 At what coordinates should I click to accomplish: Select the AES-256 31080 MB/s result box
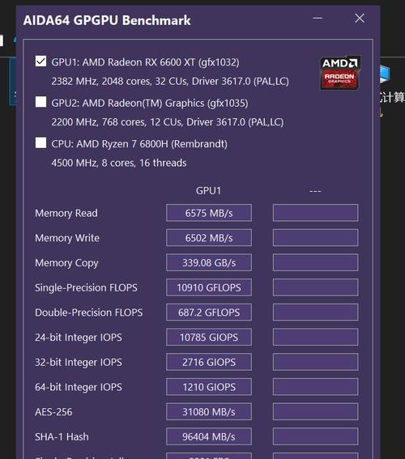209,412
